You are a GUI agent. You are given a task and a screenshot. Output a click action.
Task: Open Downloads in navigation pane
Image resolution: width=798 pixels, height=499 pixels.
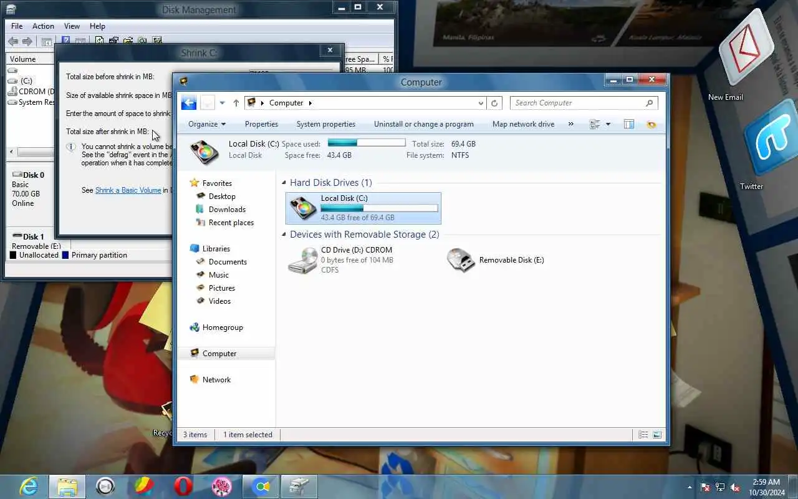pos(227,209)
